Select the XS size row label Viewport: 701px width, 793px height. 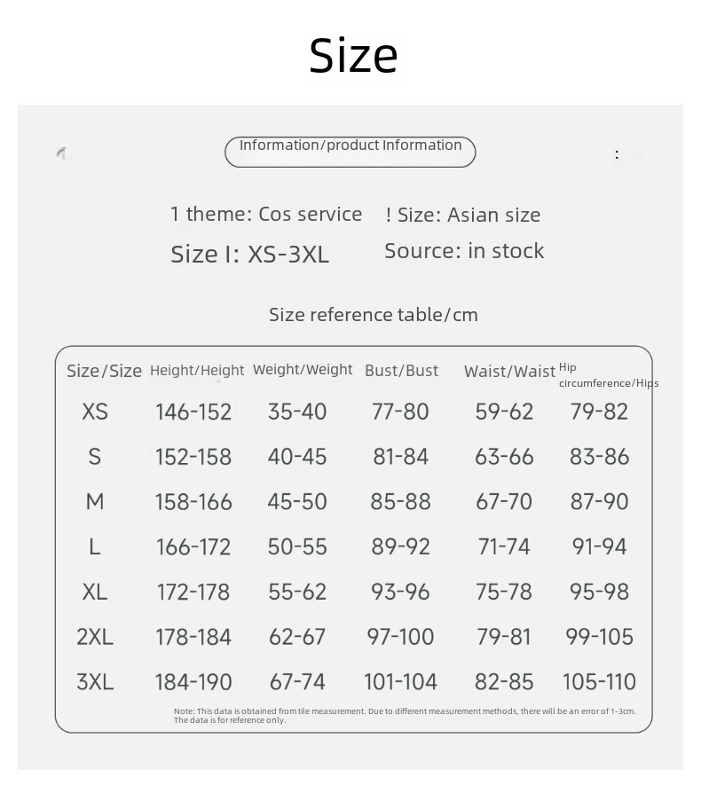pyautogui.click(x=95, y=412)
